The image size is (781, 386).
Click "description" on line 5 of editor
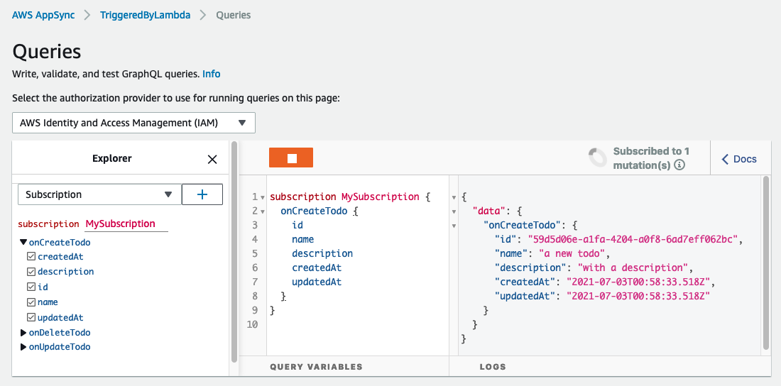pyautogui.click(x=322, y=253)
